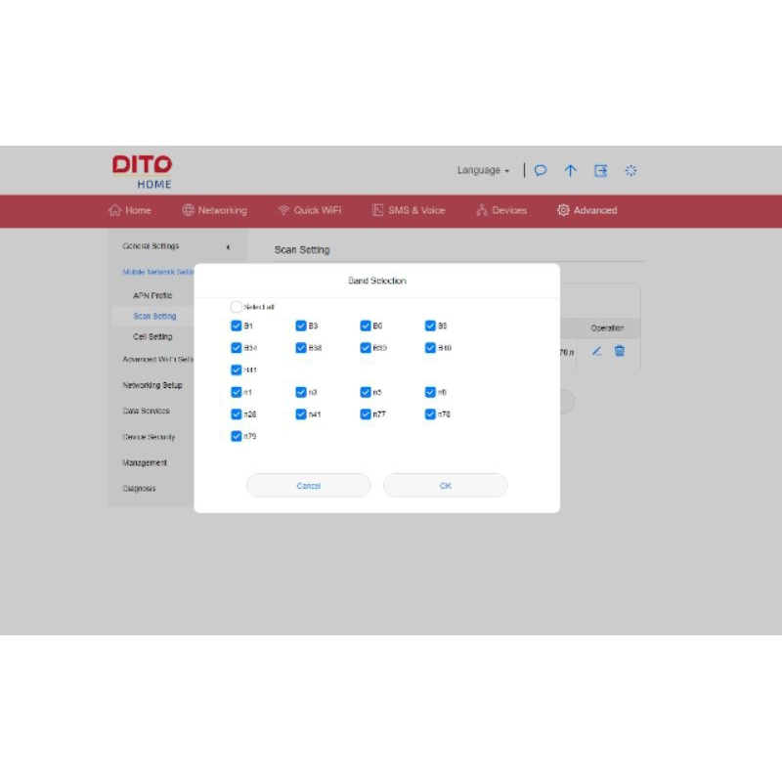Image resolution: width=782 pixels, height=782 pixels.
Task: Uncheck the n77 band checkbox
Action: pyautogui.click(x=366, y=414)
